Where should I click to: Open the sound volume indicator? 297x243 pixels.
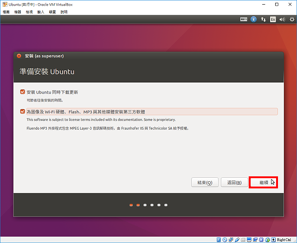[x=282, y=19]
